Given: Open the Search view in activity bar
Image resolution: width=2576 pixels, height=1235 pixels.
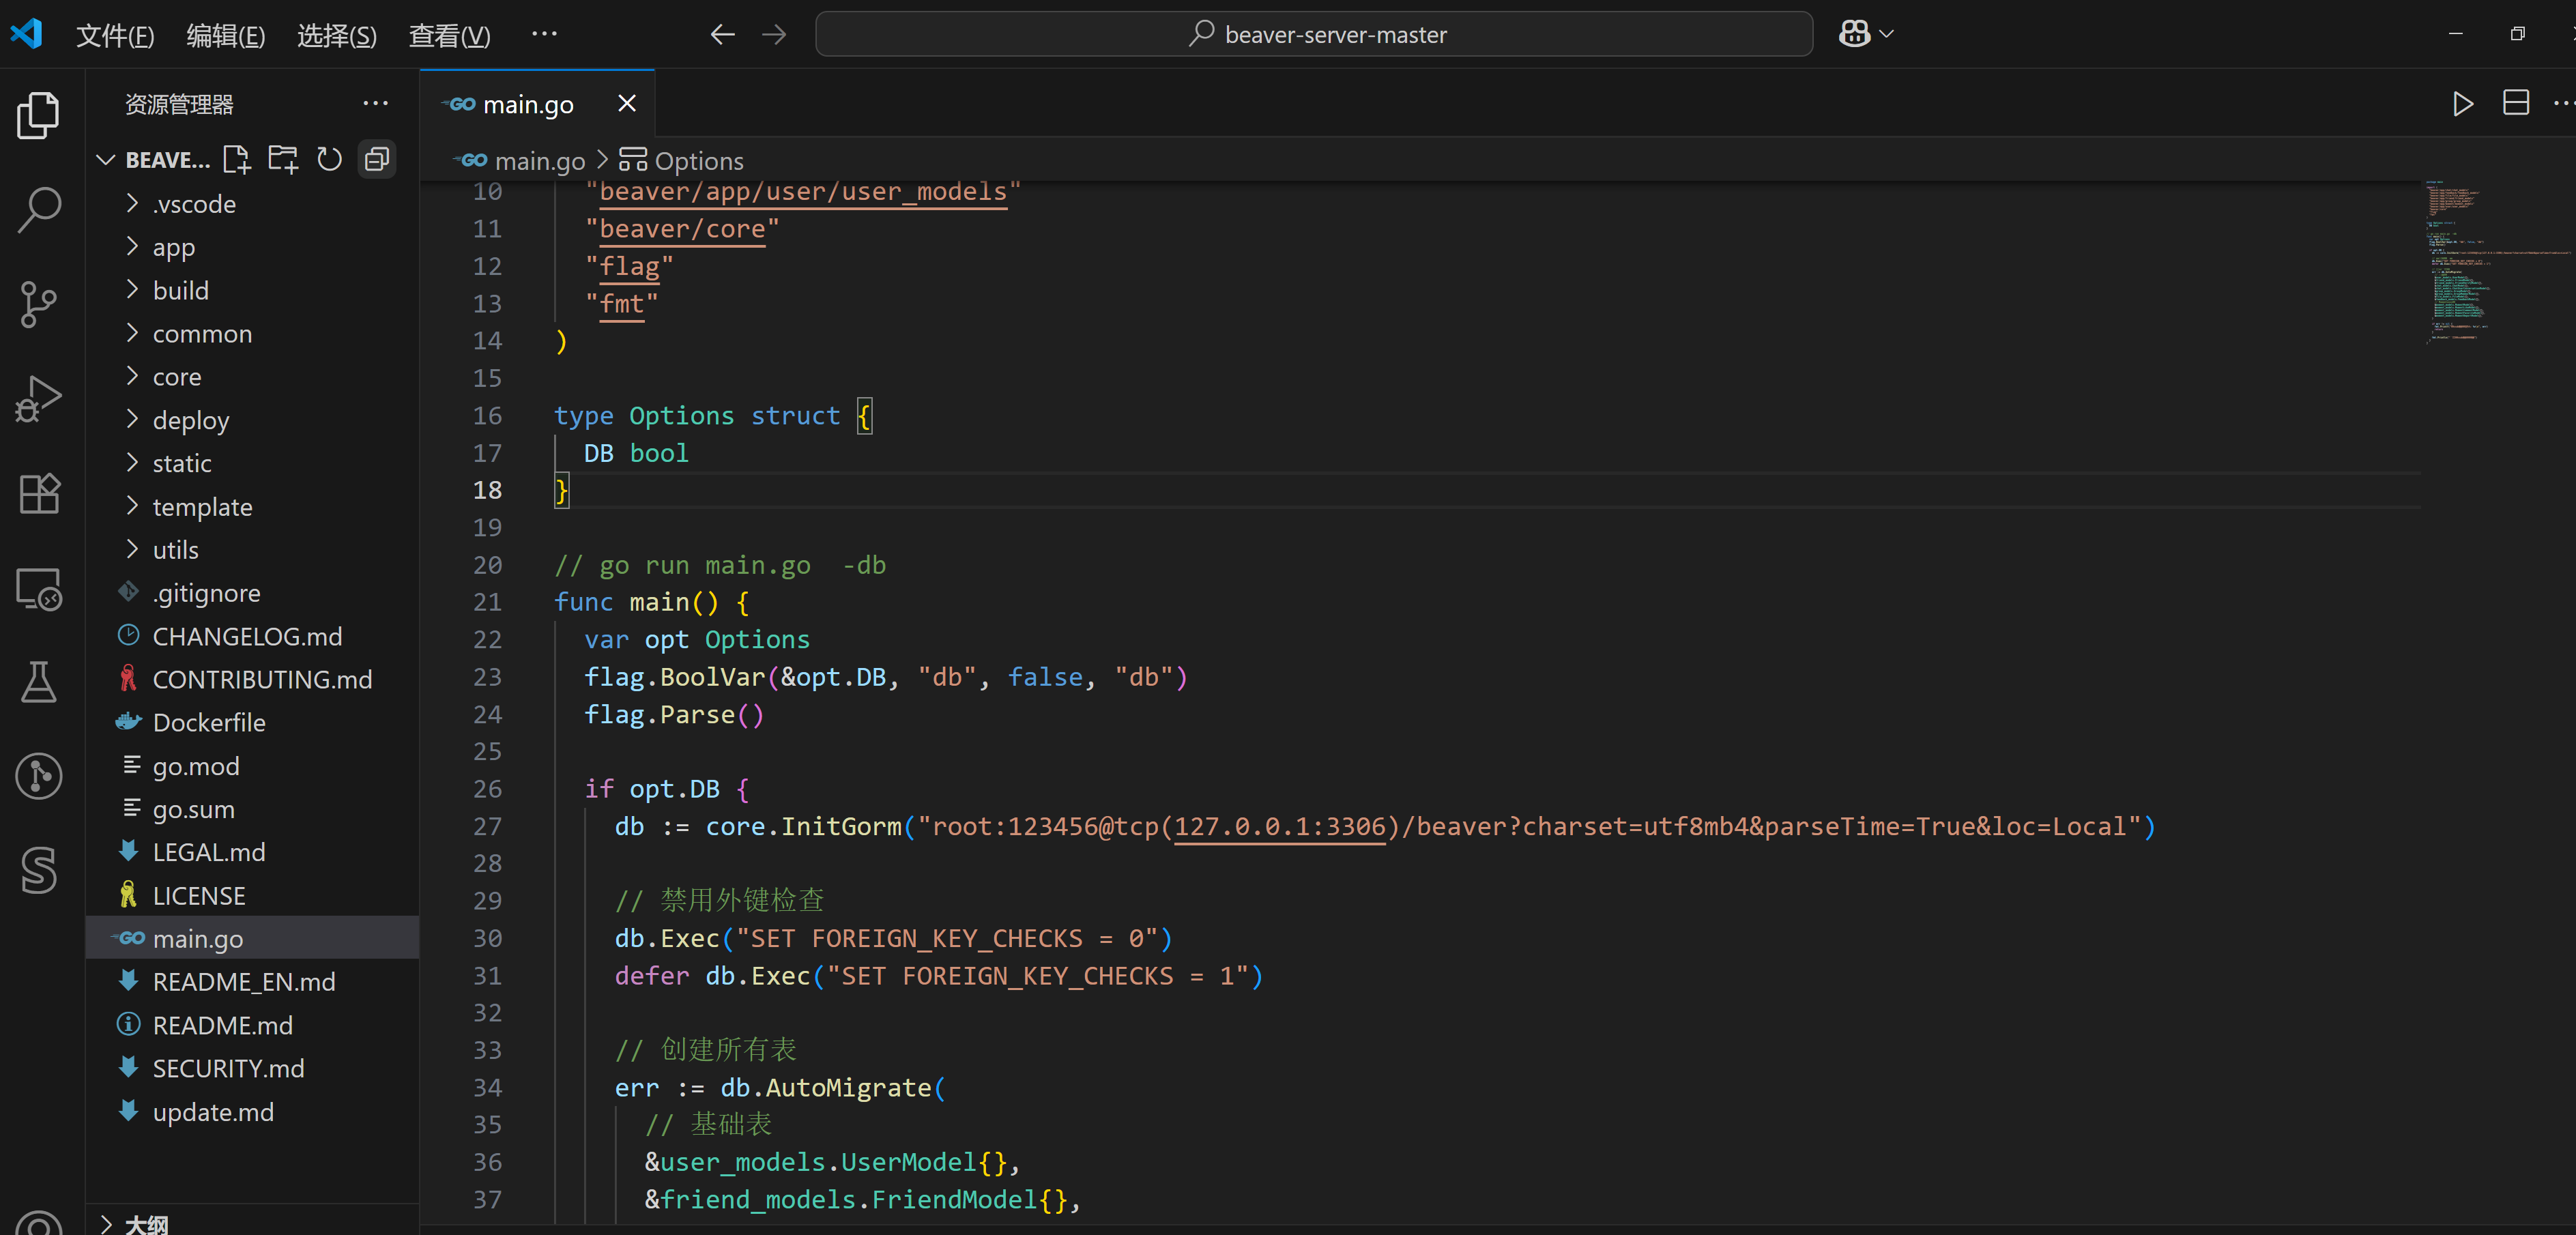Looking at the screenshot, I should [39, 210].
